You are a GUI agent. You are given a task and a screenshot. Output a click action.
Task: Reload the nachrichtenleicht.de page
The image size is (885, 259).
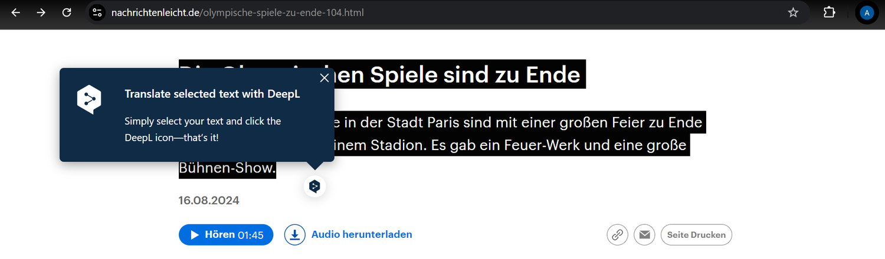(67, 12)
